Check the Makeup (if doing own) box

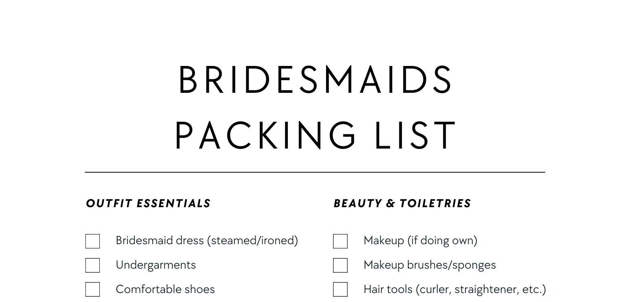pyautogui.click(x=340, y=241)
